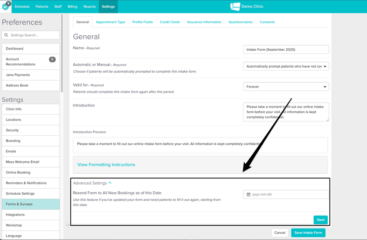Click the Cancel button

pyautogui.click(x=279, y=233)
